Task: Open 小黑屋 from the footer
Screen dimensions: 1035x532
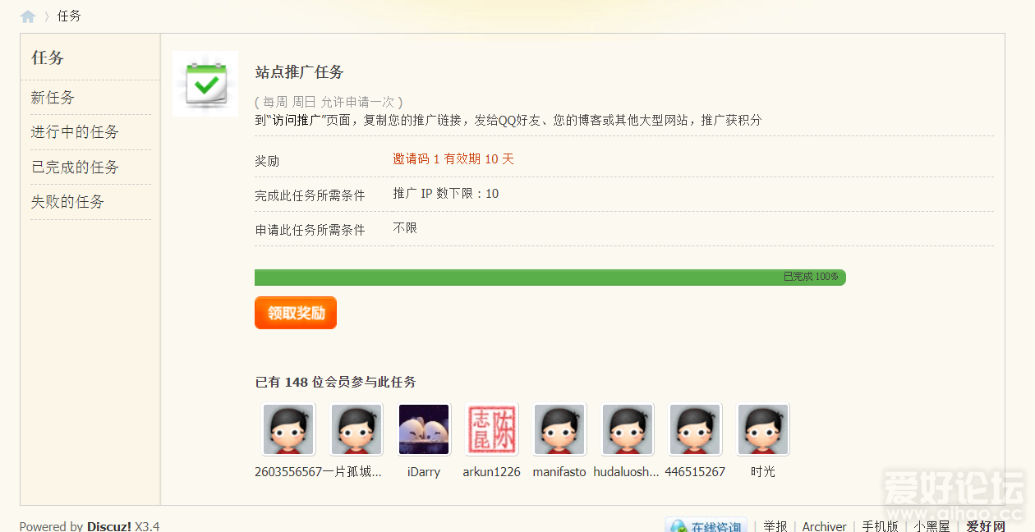Action: pos(931,526)
